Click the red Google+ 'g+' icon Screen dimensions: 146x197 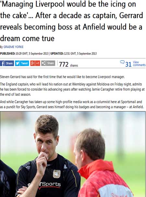click(32, 63)
